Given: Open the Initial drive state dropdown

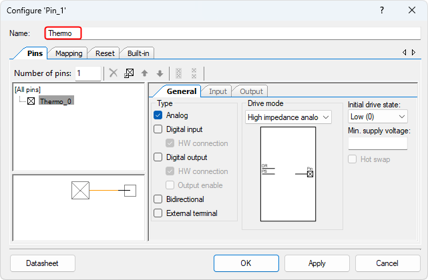Looking at the screenshot, I should click(377, 117).
